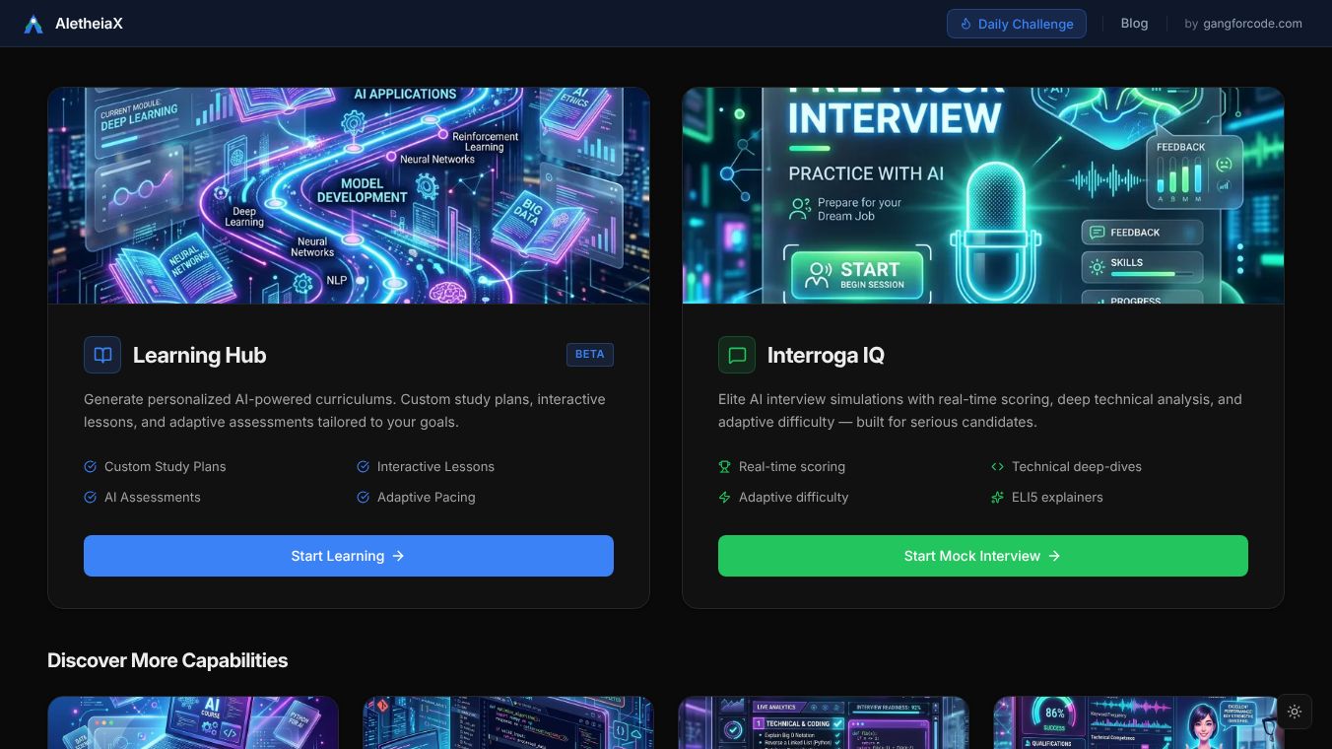Click the lightning icon beside Adaptive difficulty

[725, 498]
